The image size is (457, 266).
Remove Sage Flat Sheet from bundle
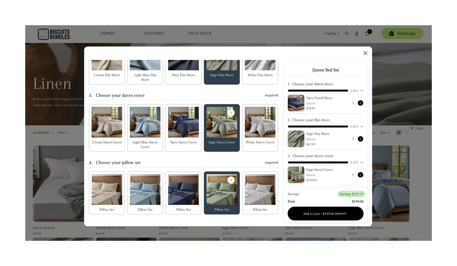[360, 139]
